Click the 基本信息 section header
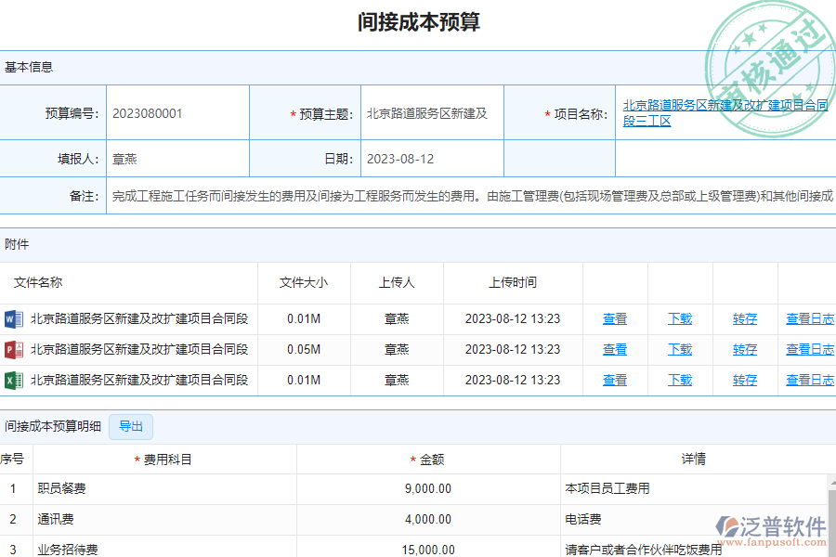Screen dimensions: 836x557 (32, 66)
